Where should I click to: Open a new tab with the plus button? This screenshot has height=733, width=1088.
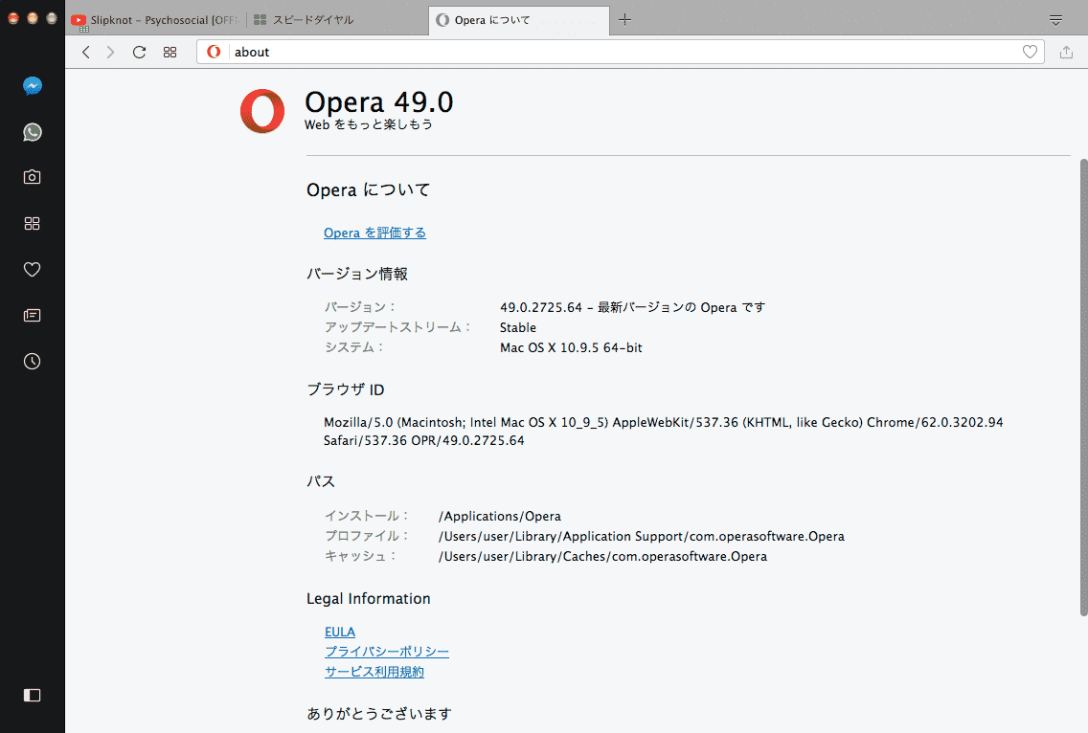(624, 19)
